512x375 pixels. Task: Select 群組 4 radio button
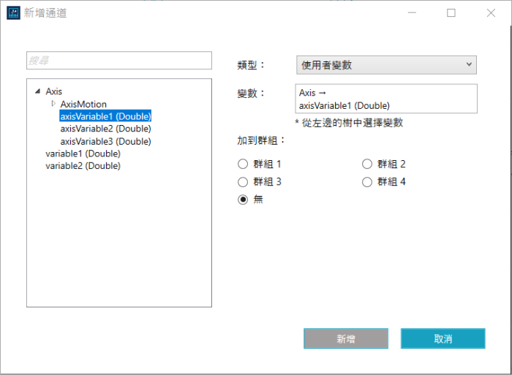tap(367, 182)
